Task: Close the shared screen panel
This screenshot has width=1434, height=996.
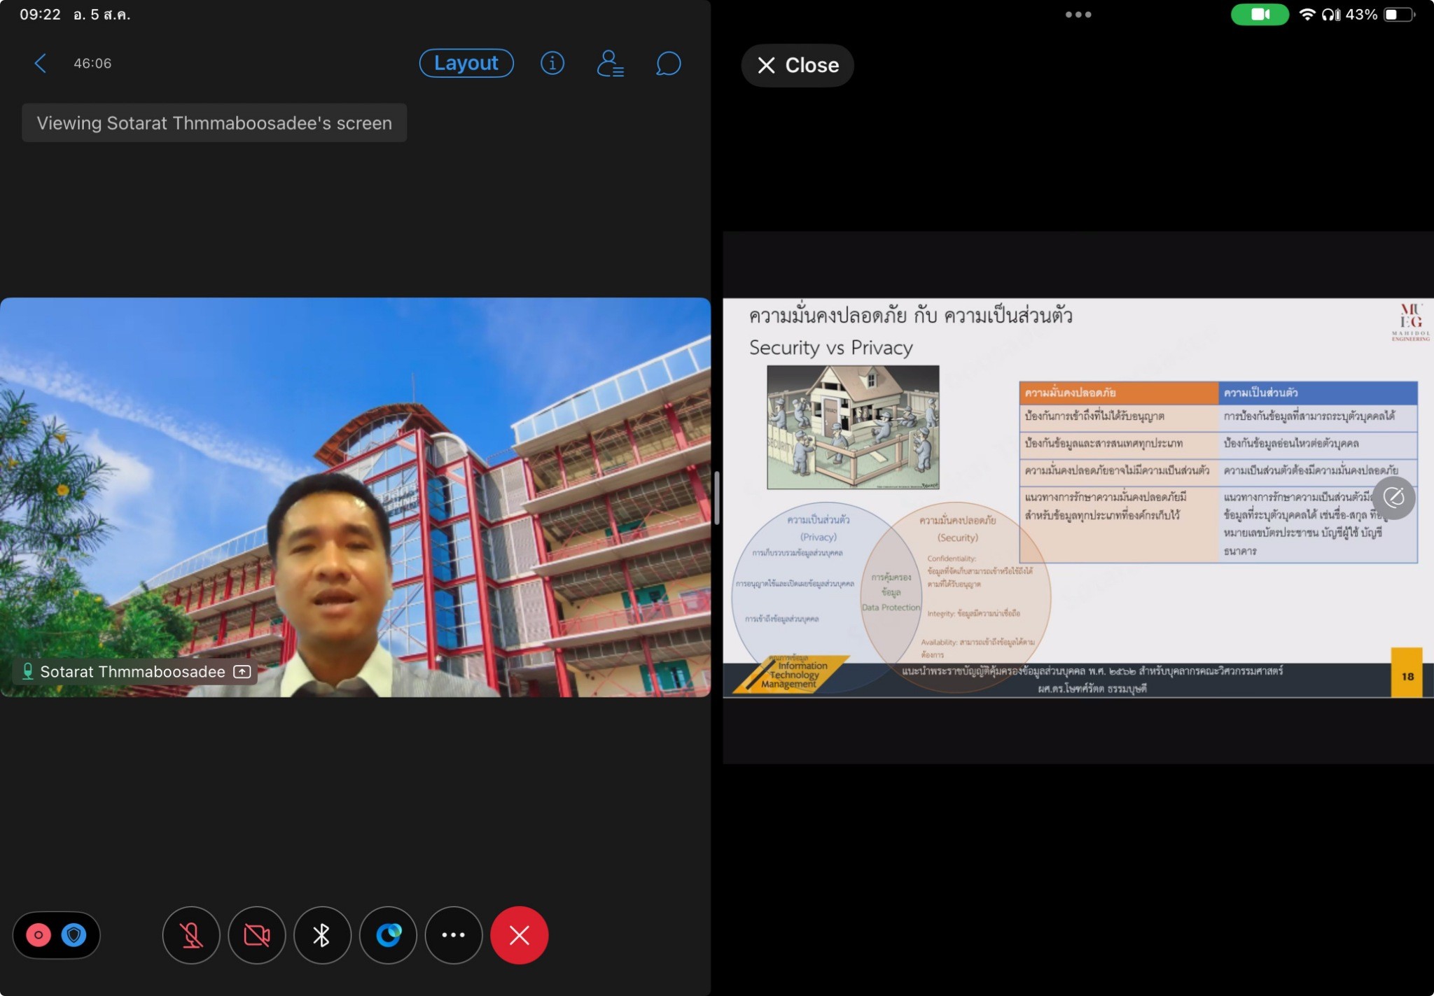Action: (798, 66)
